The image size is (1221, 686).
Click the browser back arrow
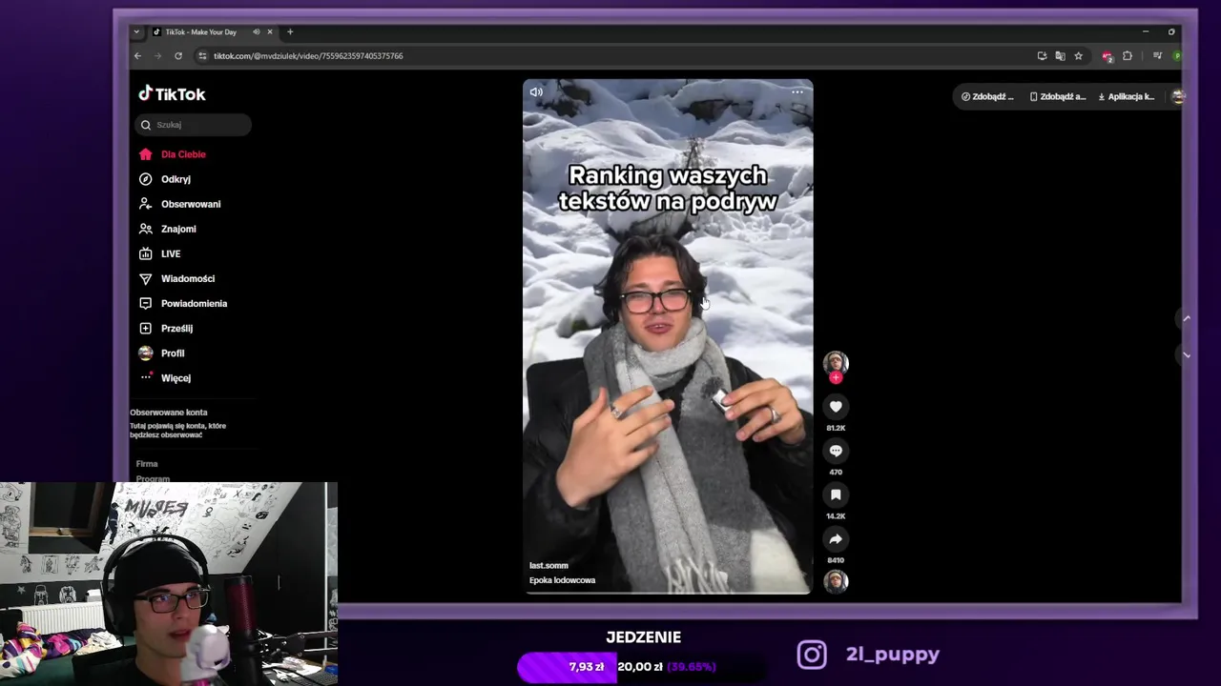[x=137, y=56]
